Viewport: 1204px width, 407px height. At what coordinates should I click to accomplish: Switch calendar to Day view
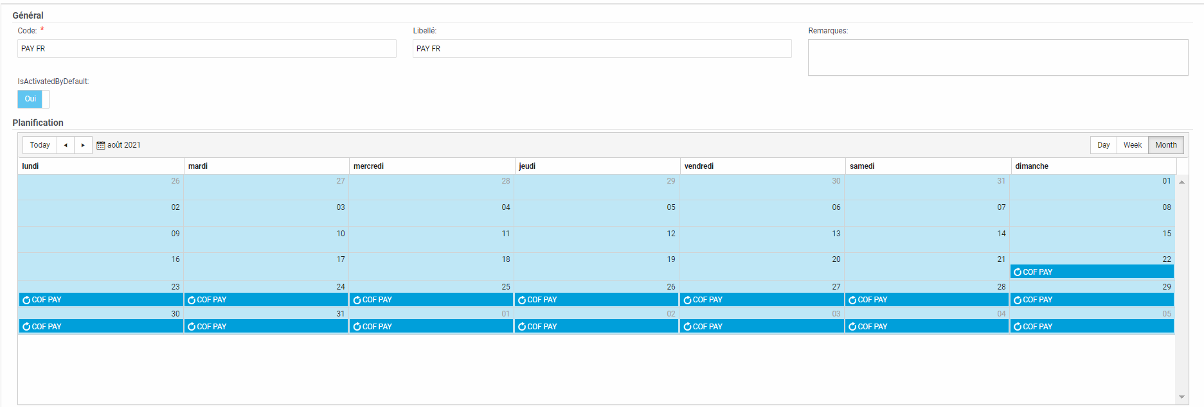(x=1103, y=145)
